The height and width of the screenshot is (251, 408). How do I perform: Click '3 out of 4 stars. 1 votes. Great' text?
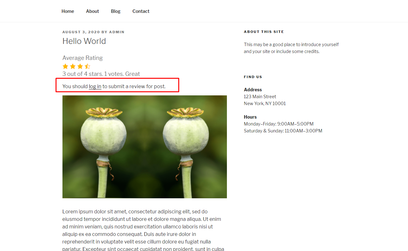(x=101, y=74)
